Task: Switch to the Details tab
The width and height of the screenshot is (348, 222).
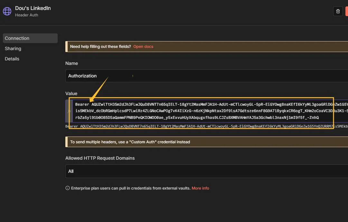Action: pyautogui.click(x=12, y=58)
